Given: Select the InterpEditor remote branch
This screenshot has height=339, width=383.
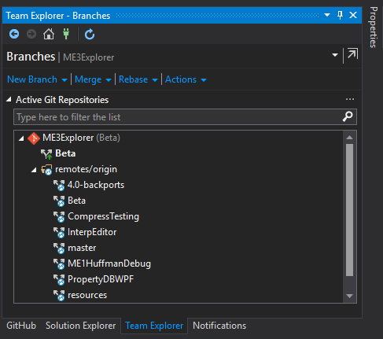Looking at the screenshot, I should pos(92,232).
